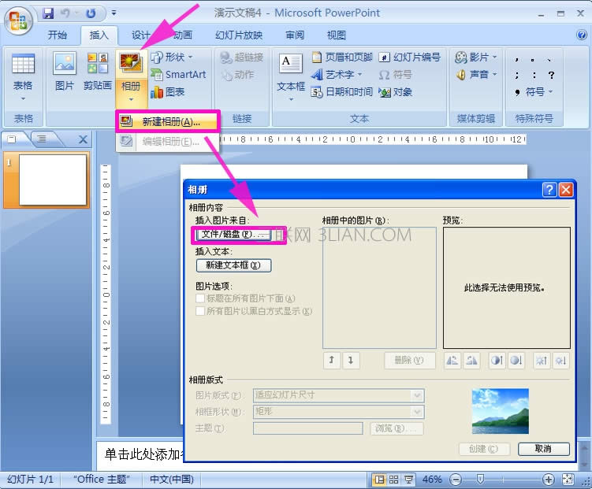Switch to outline tab in slides pane
This screenshot has height=489, width=592.
(42, 139)
